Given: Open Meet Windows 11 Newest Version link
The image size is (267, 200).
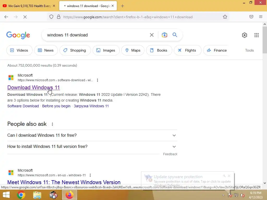Looking at the screenshot, I should [64, 182].
